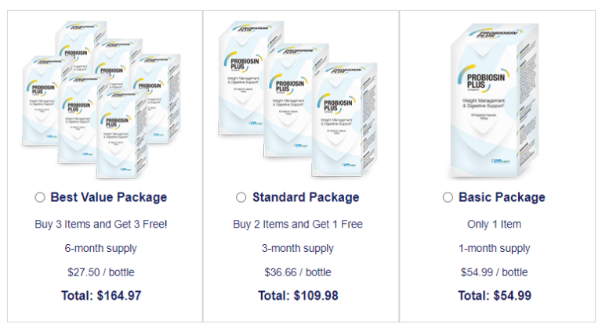Click the 'Only 1 Item' text
602x331 pixels.
tap(494, 224)
